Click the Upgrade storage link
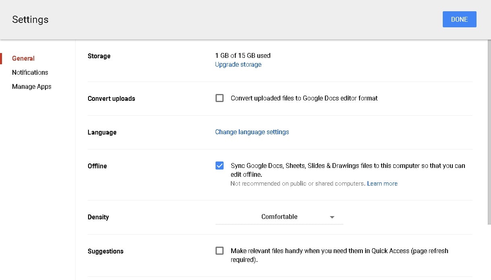Screen dimensions: 491x280 [238, 64]
